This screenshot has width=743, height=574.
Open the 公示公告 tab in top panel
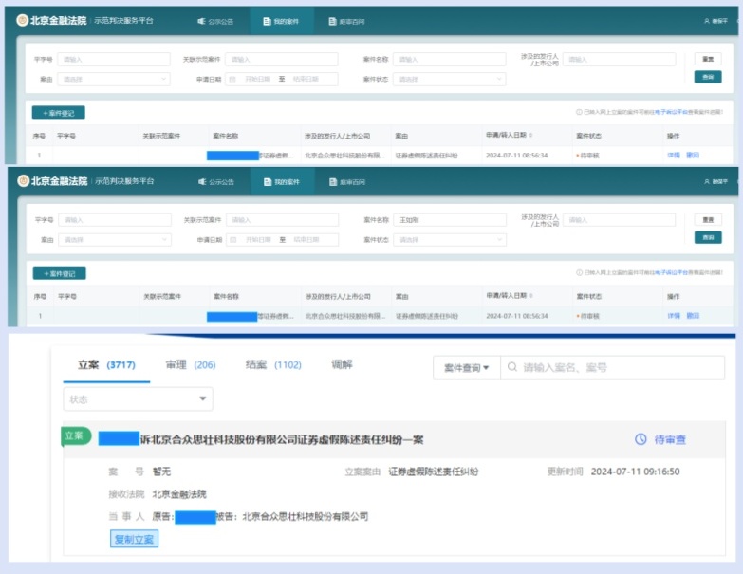[x=215, y=21]
